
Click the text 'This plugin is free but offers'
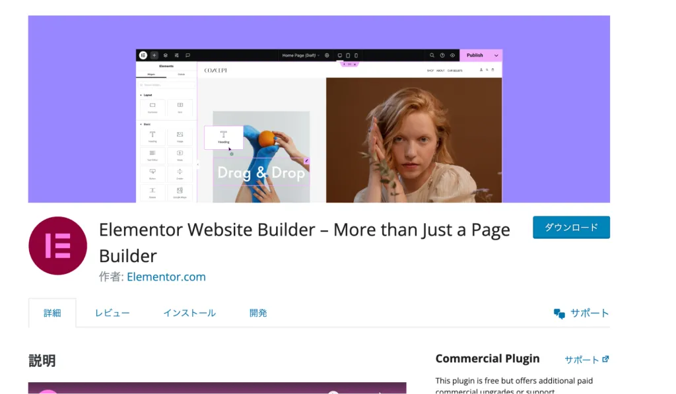(x=483, y=381)
